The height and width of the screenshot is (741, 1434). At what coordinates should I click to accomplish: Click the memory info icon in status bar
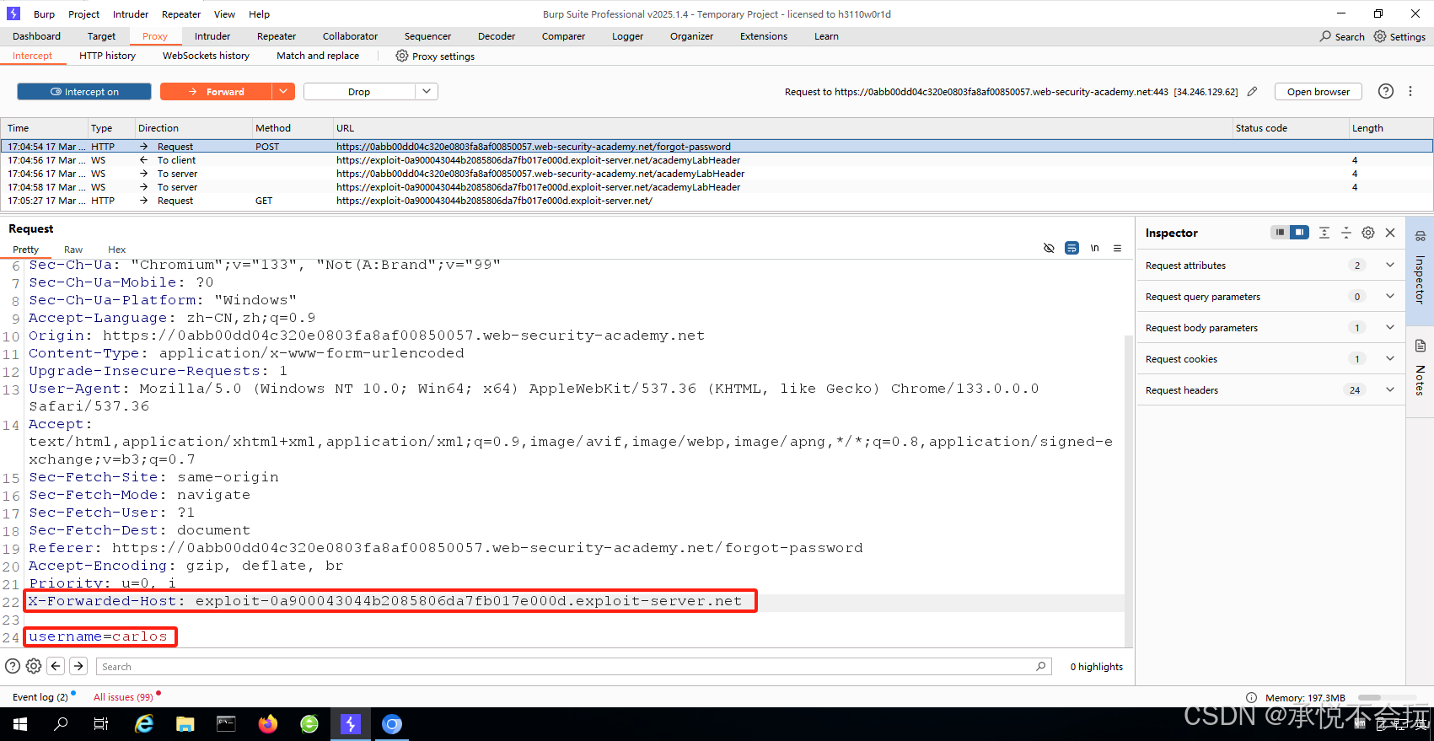tap(1252, 697)
